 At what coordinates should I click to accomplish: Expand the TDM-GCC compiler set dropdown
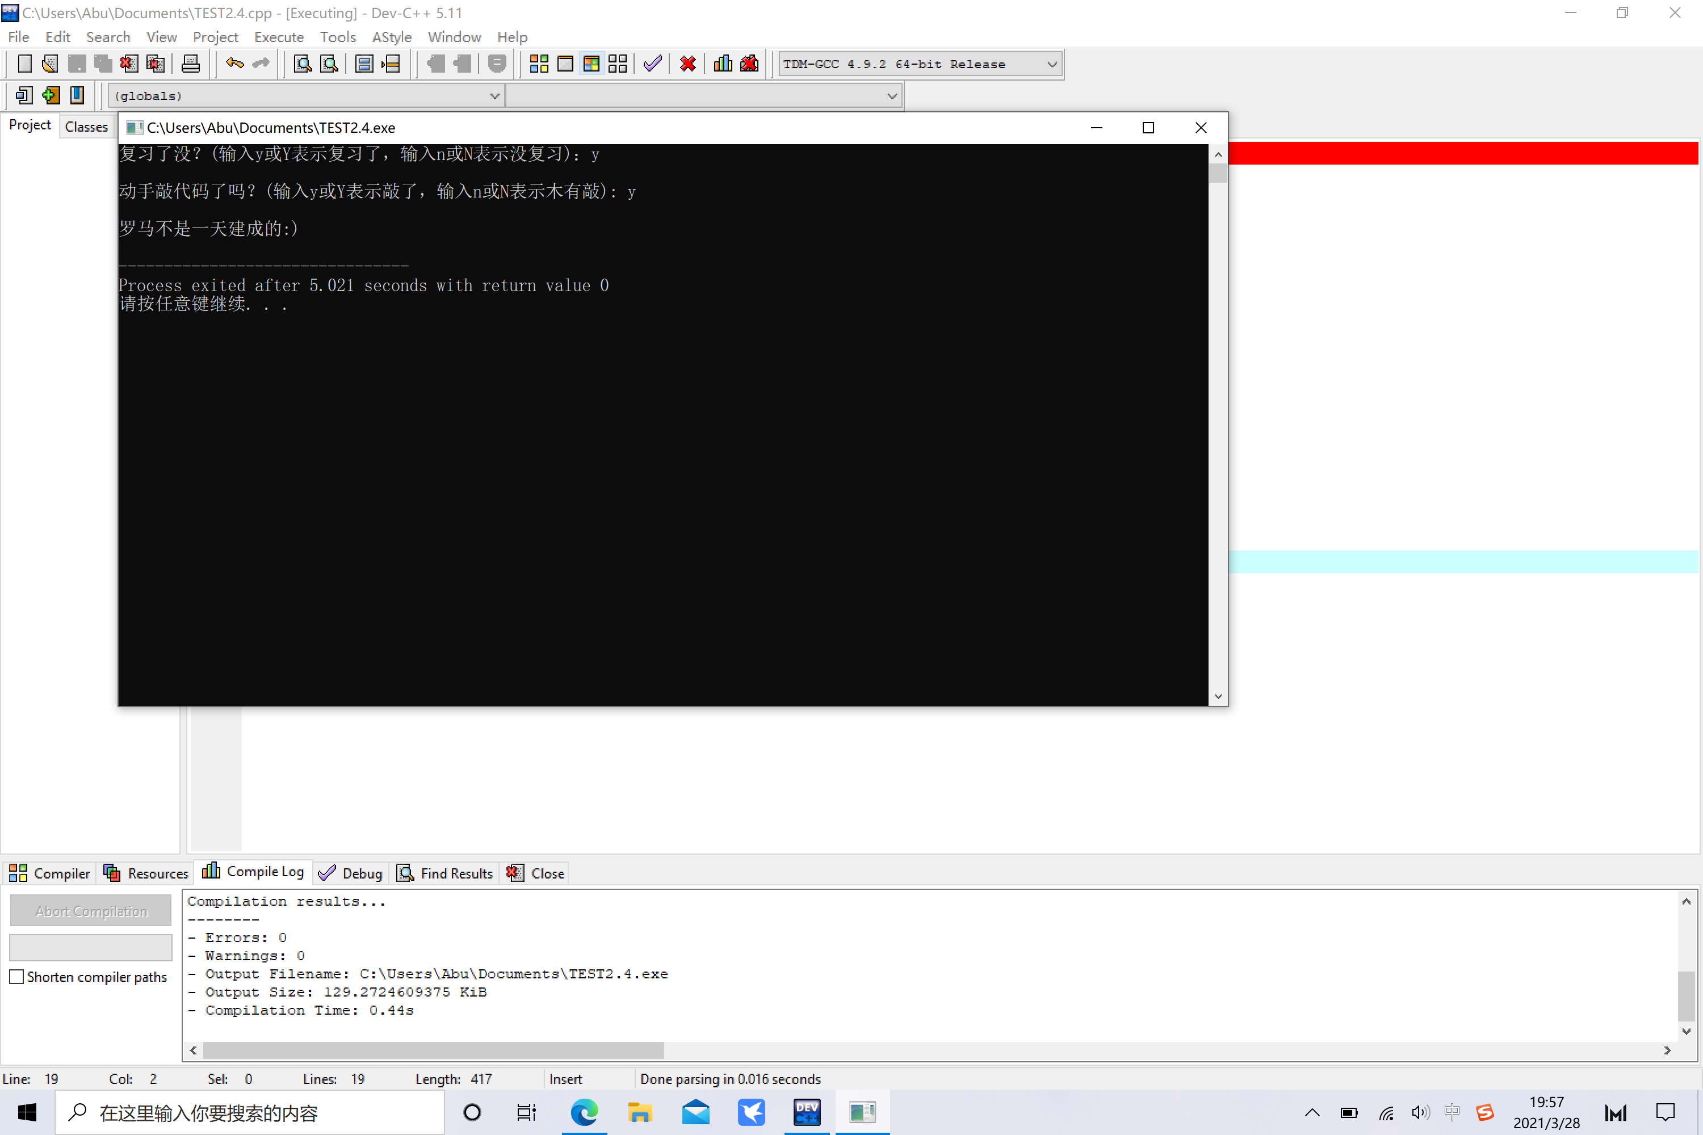pos(1052,65)
